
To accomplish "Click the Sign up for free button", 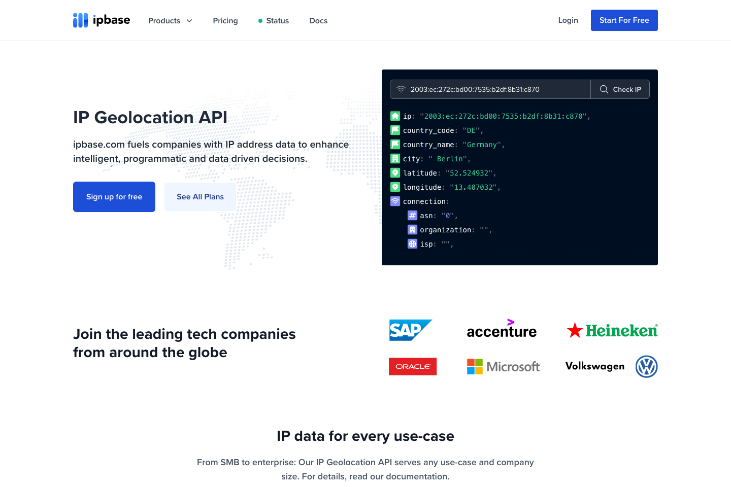I will click(x=114, y=197).
